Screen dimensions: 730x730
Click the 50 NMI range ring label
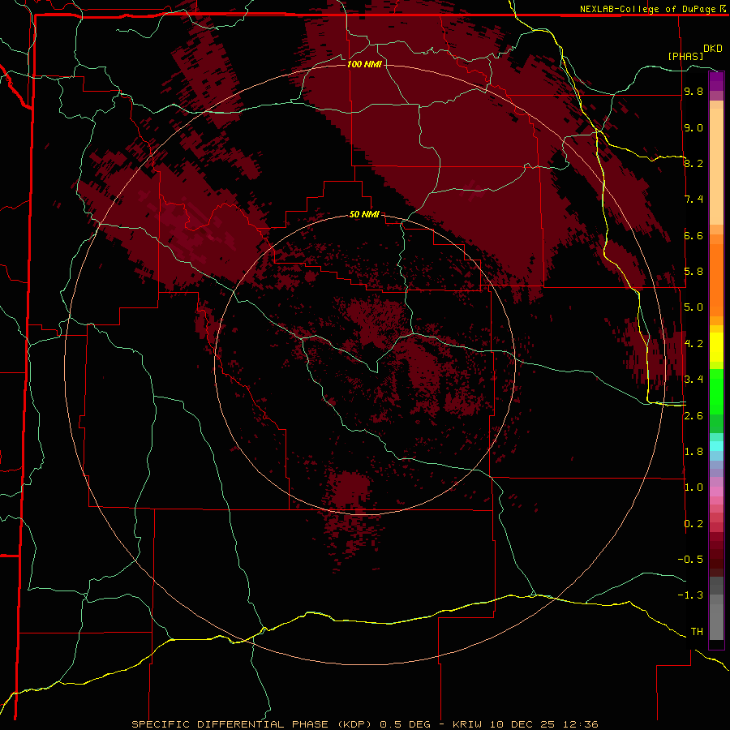[x=364, y=214]
